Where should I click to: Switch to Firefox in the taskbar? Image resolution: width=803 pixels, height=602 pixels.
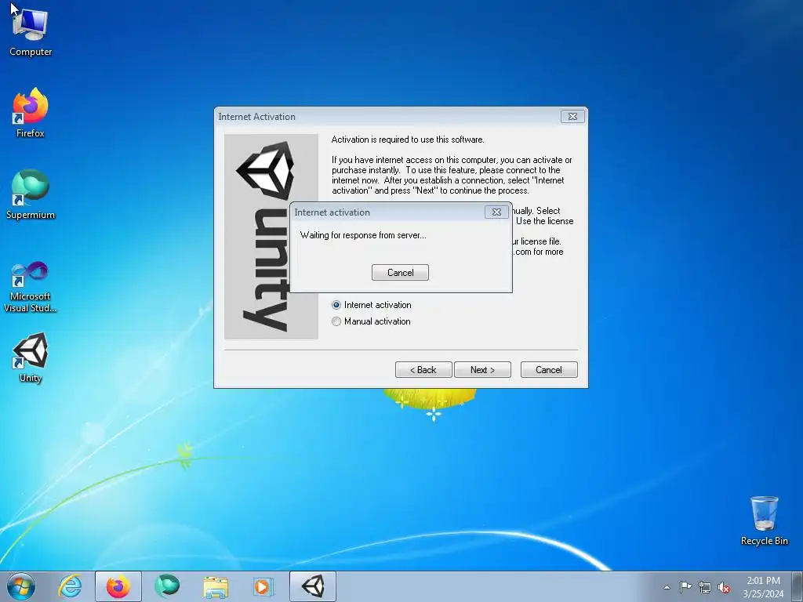[118, 586]
